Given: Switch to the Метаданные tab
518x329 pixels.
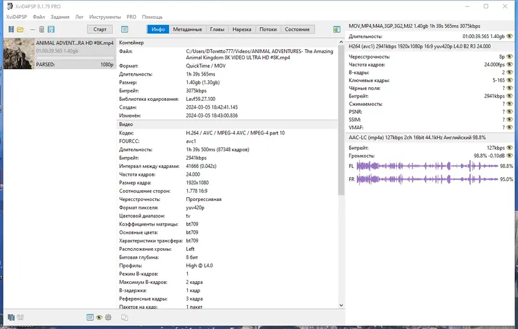Looking at the screenshot, I should coord(187,29).
